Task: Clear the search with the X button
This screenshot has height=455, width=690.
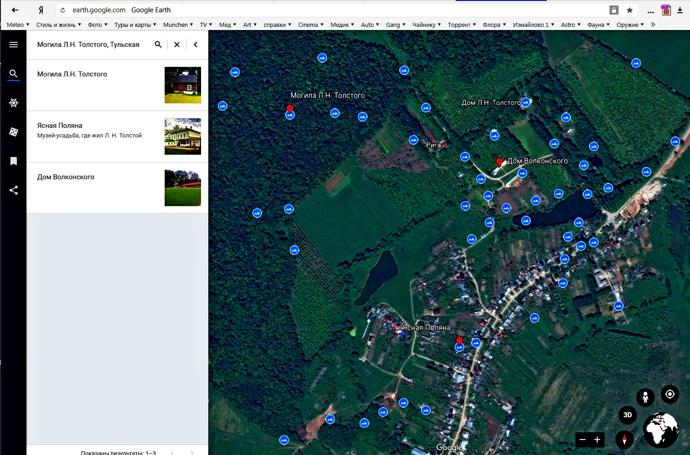Action: pos(177,45)
